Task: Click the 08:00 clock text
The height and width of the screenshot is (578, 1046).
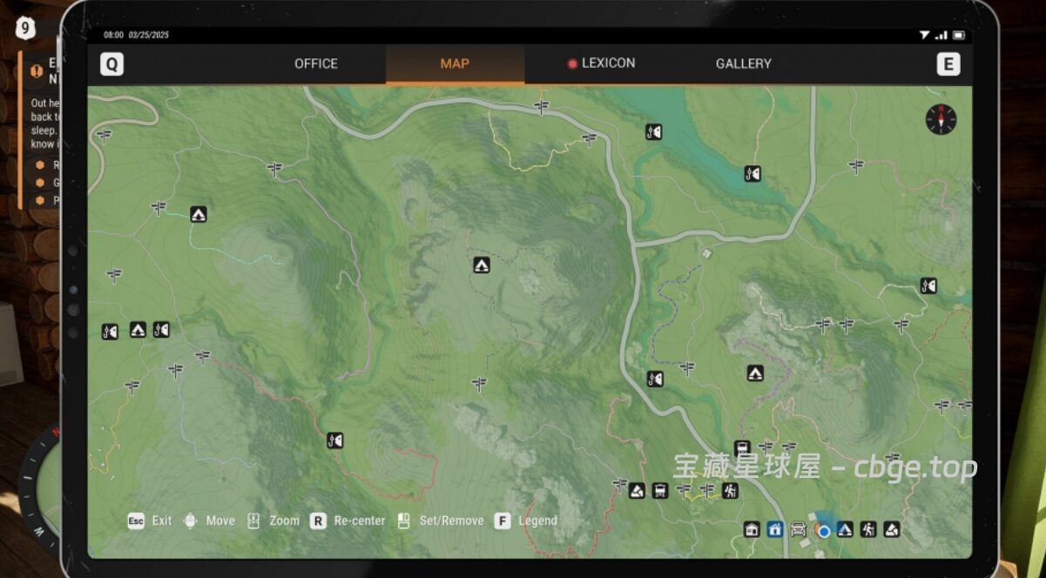Action: pos(113,35)
